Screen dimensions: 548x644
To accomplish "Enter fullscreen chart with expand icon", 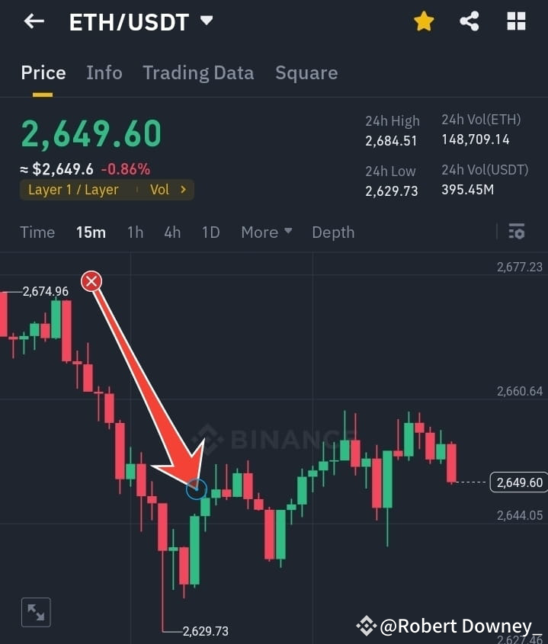I will coord(36,612).
